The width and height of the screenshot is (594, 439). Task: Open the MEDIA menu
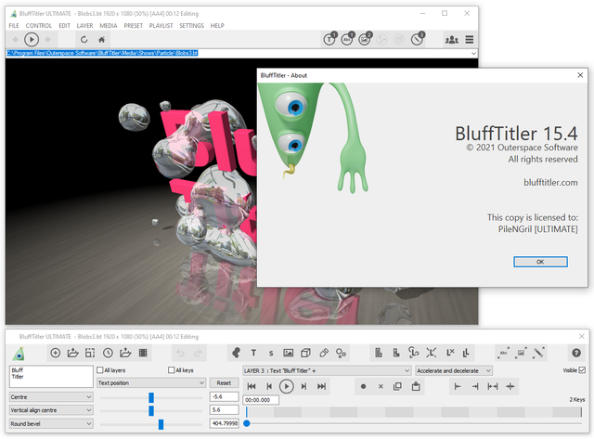(x=109, y=26)
